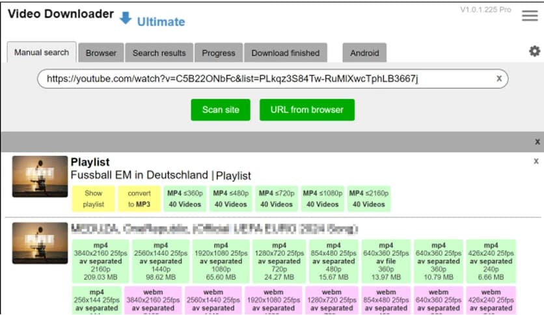Image resolution: width=544 pixels, height=315 pixels.
Task: Click the Ultimate label in header
Action: (161, 22)
